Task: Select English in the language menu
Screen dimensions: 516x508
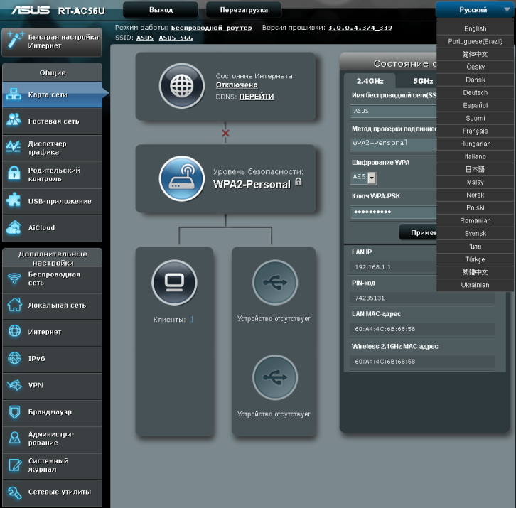Action: [475, 28]
